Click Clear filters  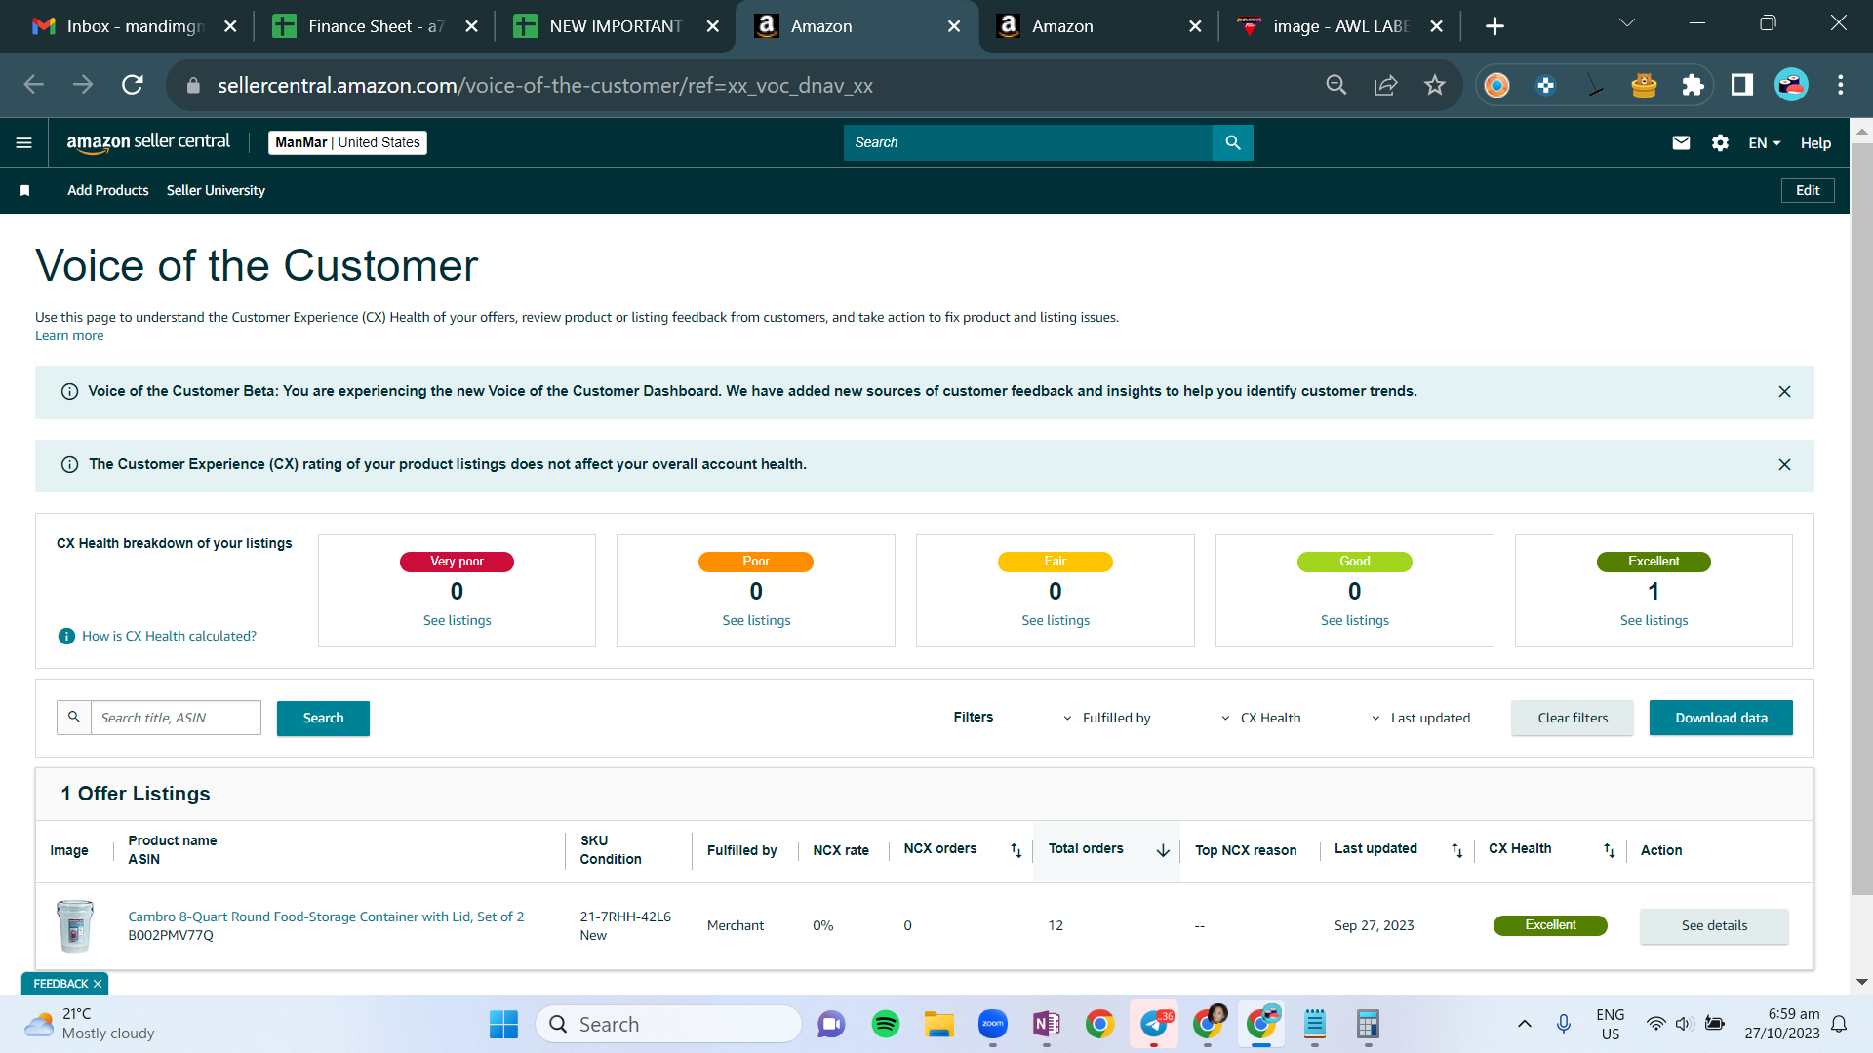(x=1573, y=719)
